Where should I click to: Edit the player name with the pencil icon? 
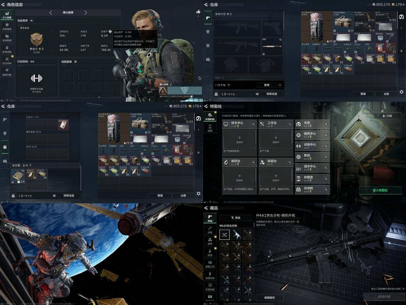pyautogui.click(x=171, y=84)
